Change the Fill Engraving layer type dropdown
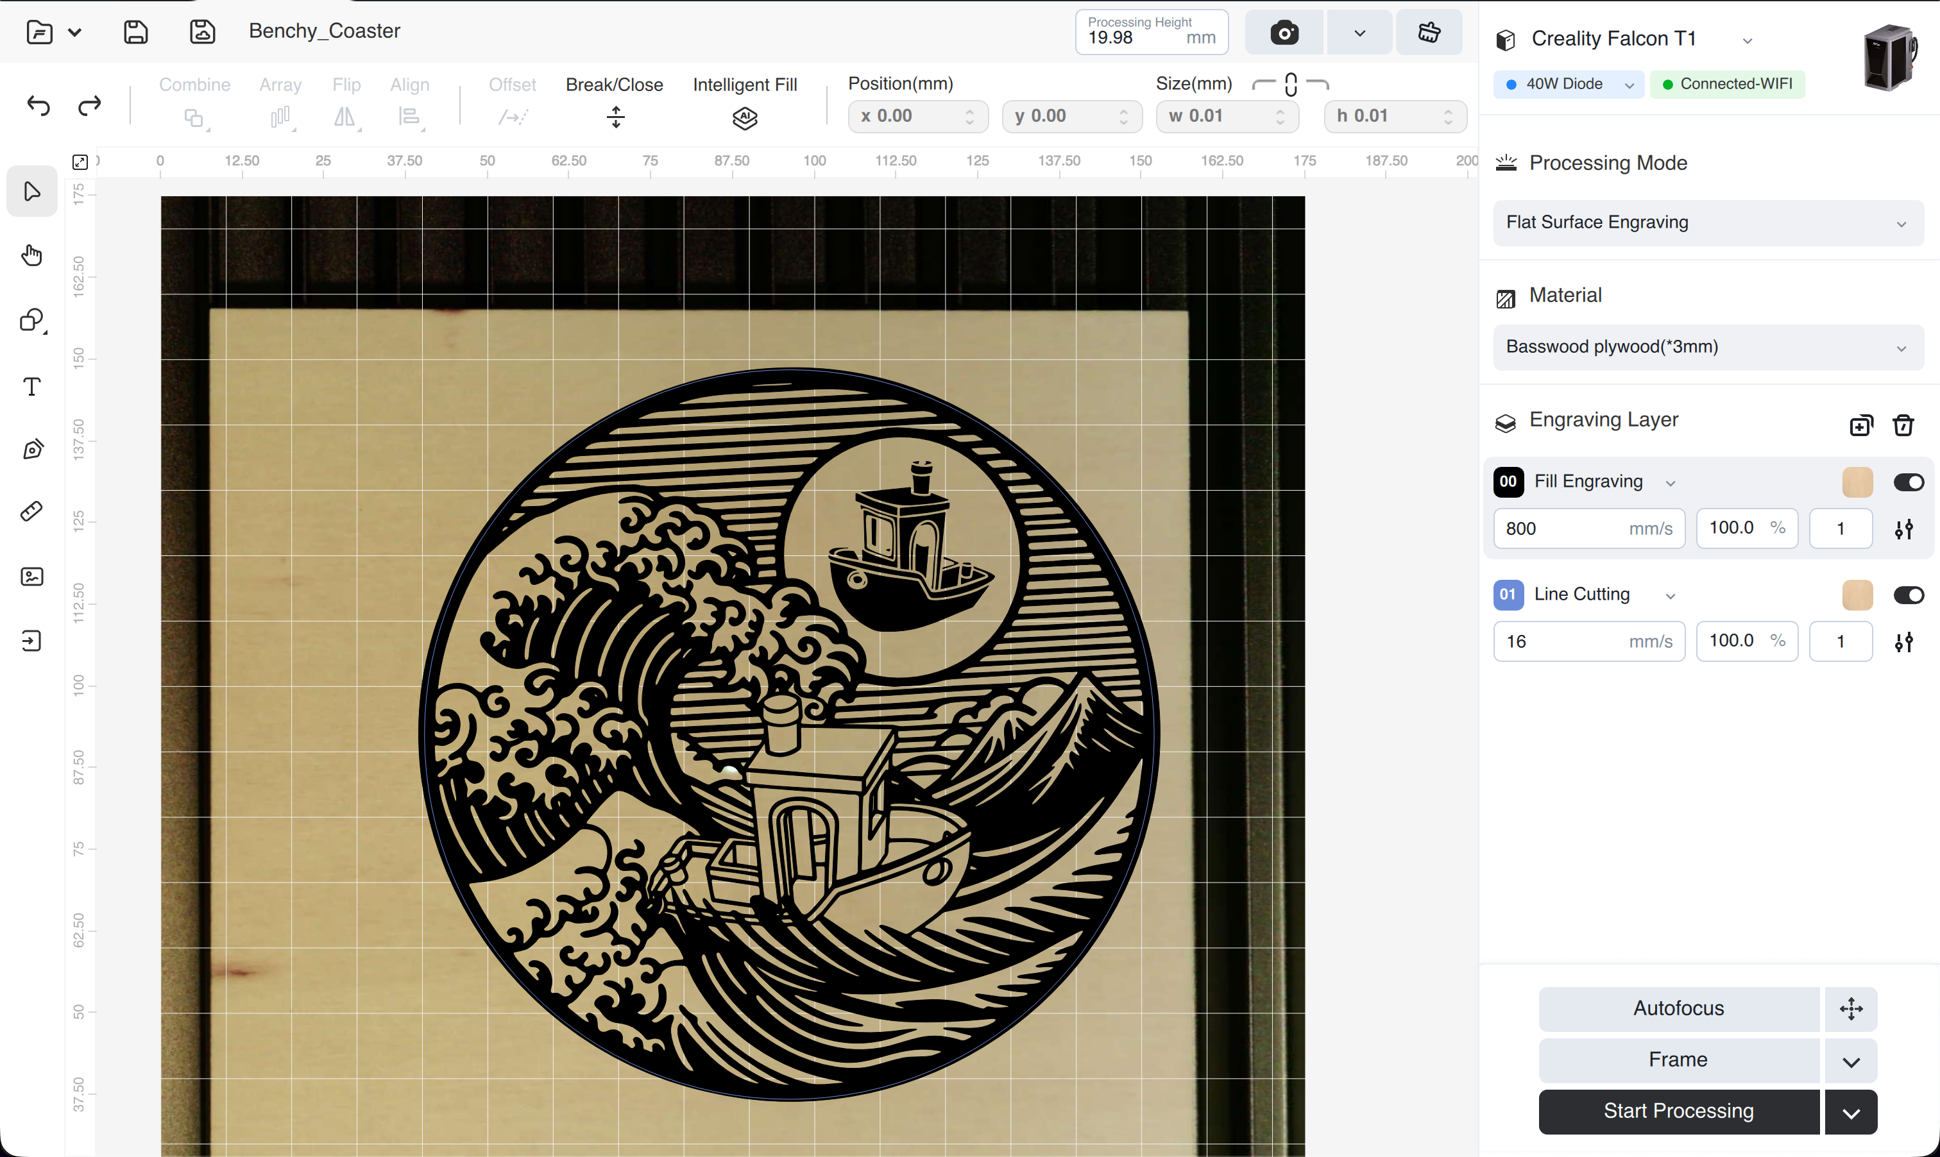Image resolution: width=1940 pixels, height=1157 pixels. click(x=1670, y=484)
